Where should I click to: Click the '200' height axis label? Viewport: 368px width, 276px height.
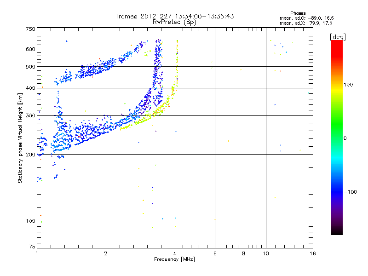click(31, 155)
